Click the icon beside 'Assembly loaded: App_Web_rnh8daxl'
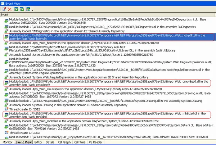The image size is (216, 145). (6, 121)
